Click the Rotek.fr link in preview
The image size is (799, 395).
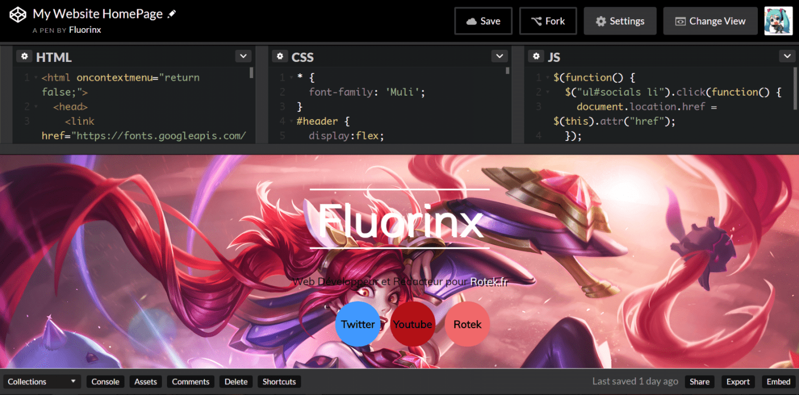tap(489, 282)
